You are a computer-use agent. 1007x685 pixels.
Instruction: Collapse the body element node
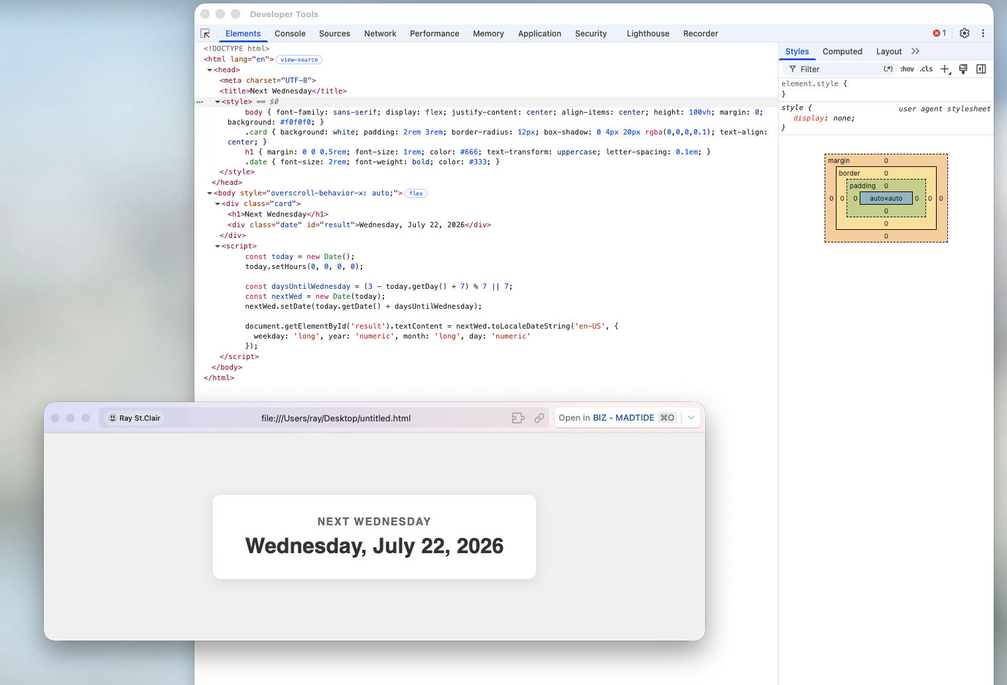[210, 193]
